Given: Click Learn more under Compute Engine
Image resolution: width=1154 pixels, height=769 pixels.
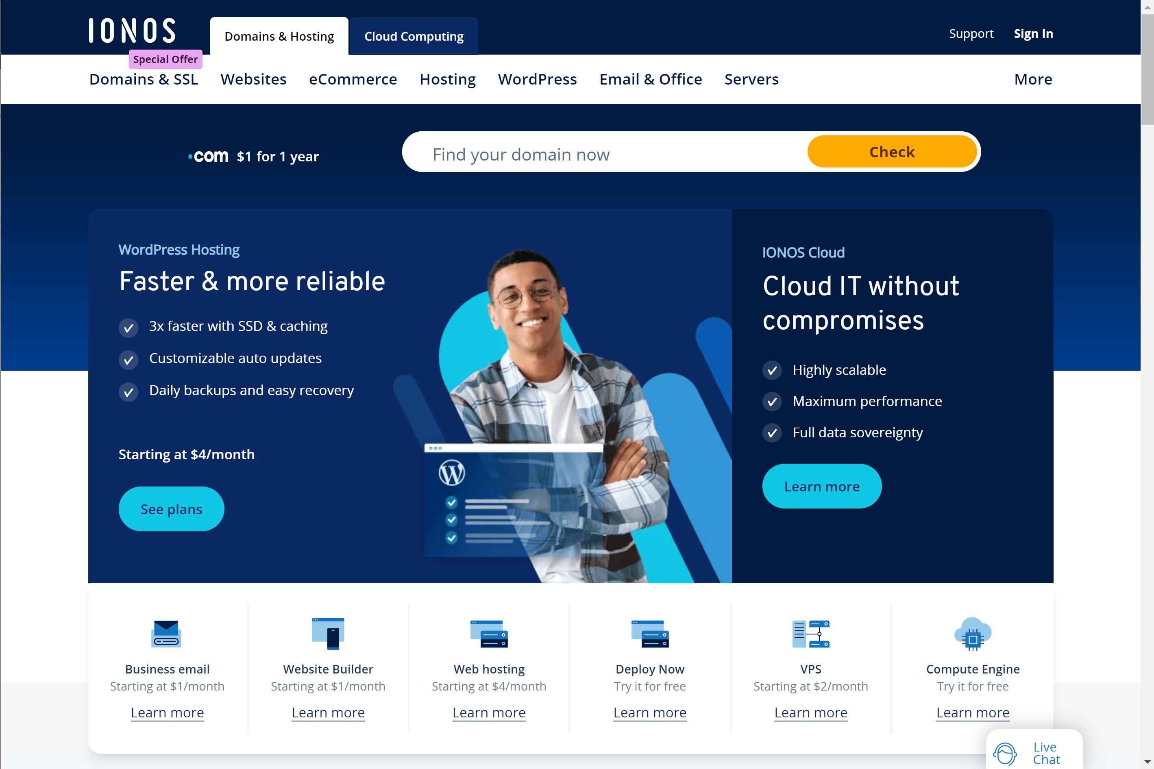Looking at the screenshot, I should click(973, 712).
